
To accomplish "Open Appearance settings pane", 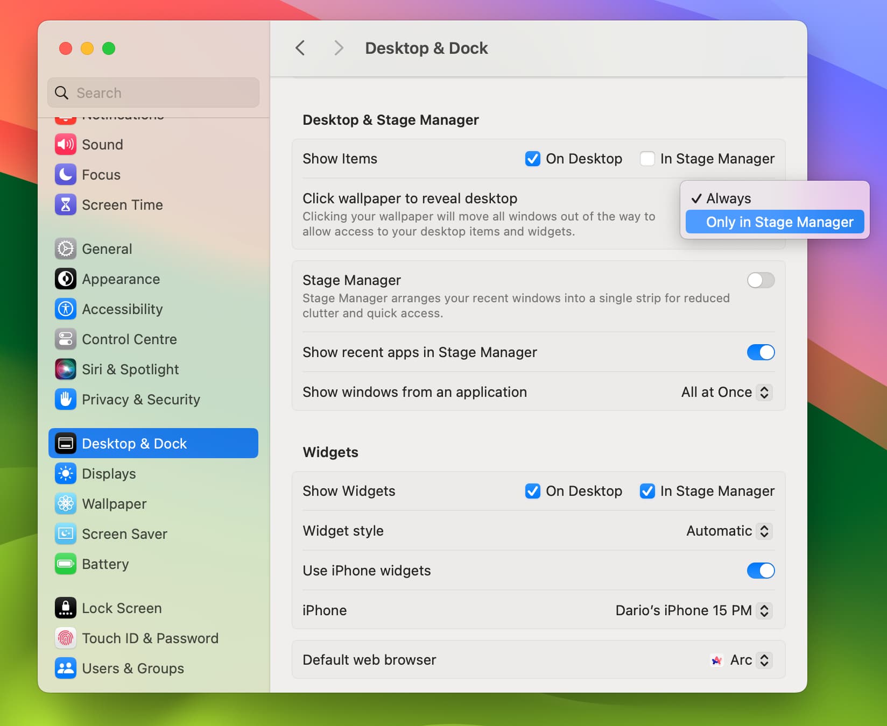I will click(153, 279).
